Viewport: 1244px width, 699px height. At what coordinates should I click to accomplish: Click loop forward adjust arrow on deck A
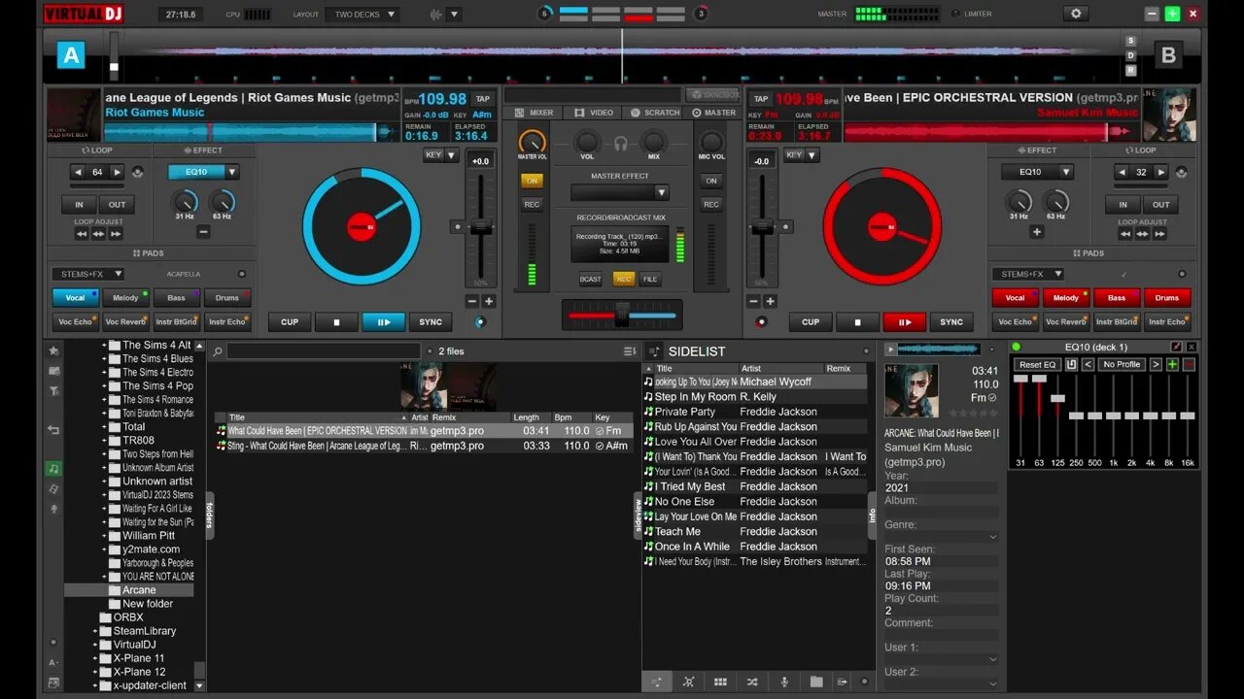pos(116,234)
